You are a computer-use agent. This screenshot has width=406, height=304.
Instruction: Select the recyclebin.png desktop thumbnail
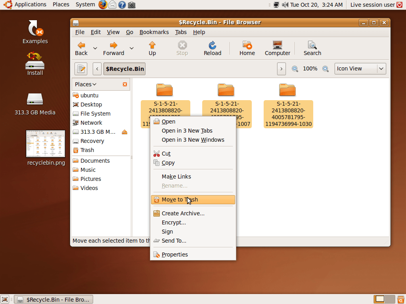46,144
